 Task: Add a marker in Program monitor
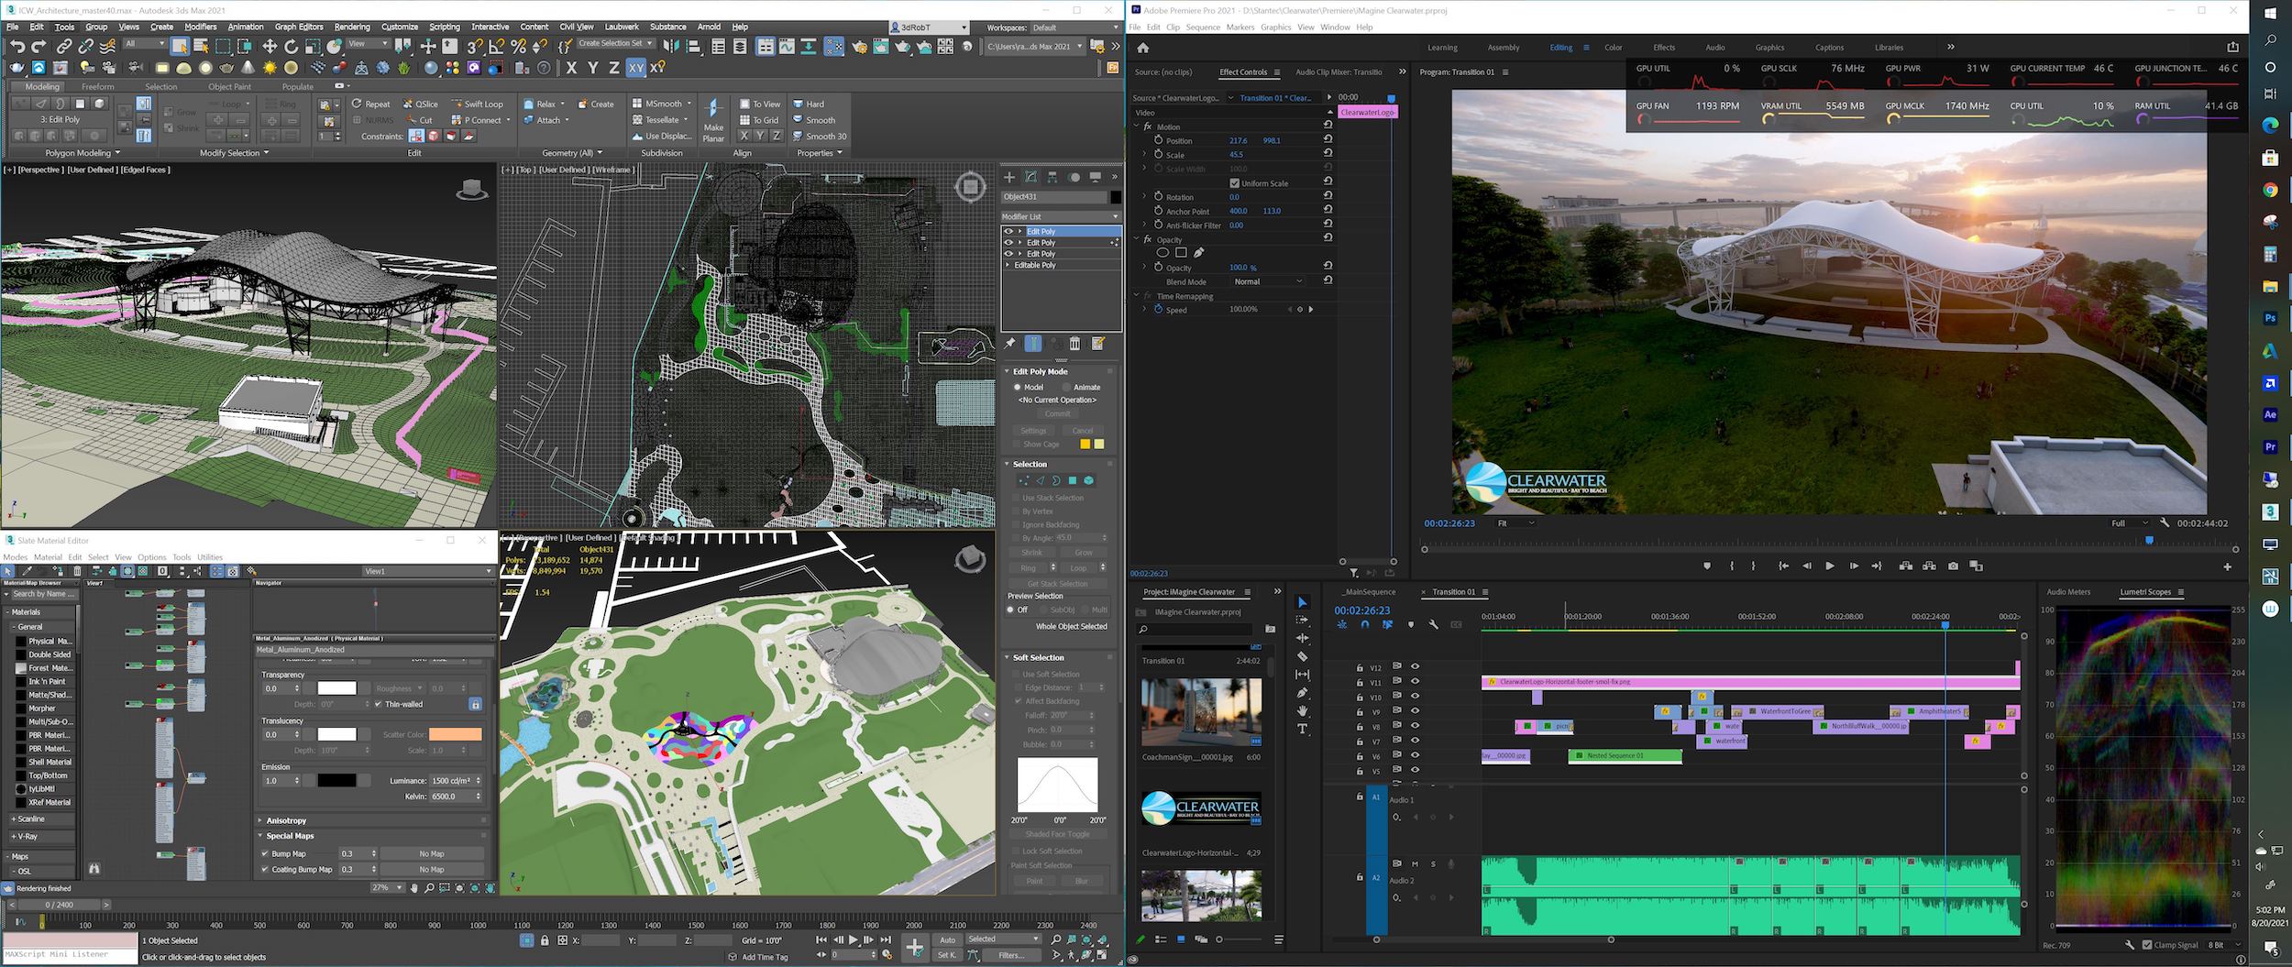point(1707,566)
